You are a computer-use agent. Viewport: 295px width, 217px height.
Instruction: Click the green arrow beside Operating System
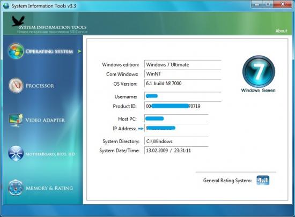(79, 51)
